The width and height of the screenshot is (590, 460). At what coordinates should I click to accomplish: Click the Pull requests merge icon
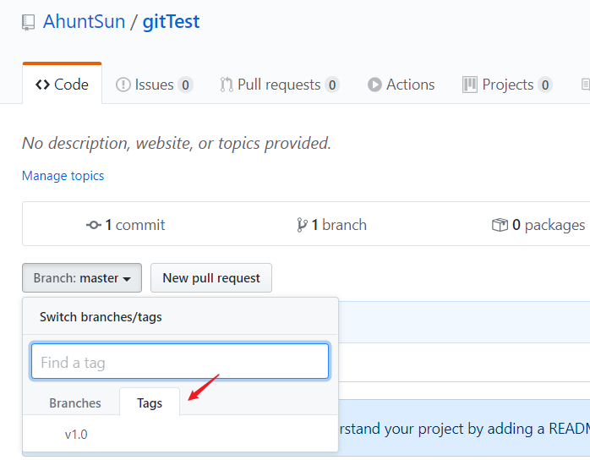(x=227, y=85)
